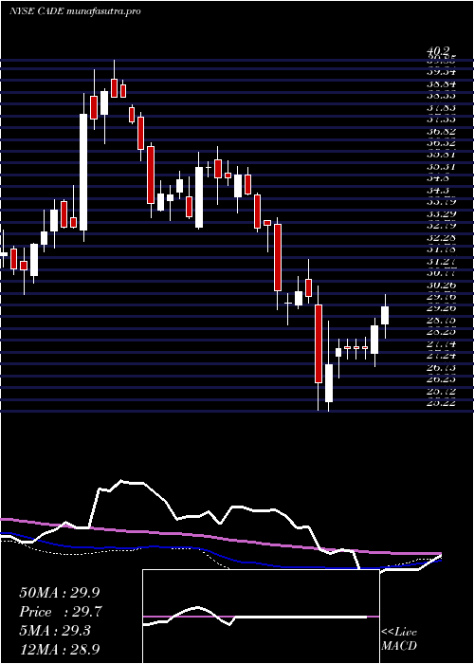Click the 25.22 bottom price label
Screen dimensions: 474x664
[443, 403]
